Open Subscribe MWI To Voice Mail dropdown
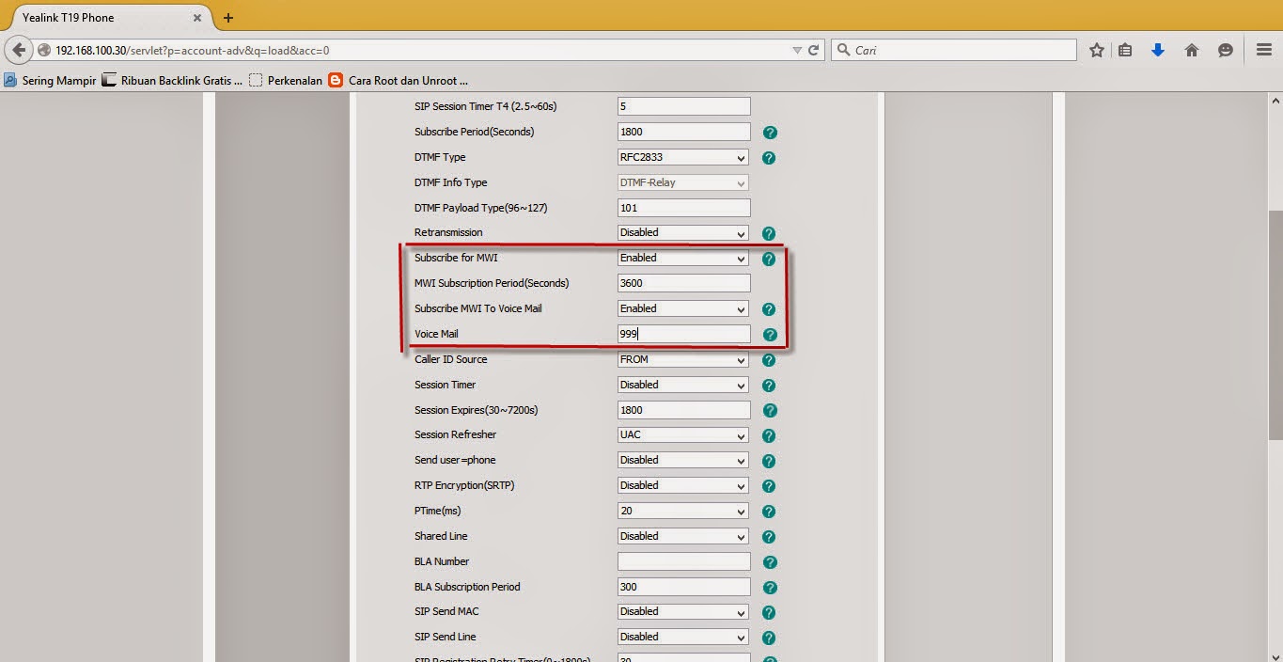This screenshot has height=662, width=1283. pyautogui.click(x=683, y=308)
